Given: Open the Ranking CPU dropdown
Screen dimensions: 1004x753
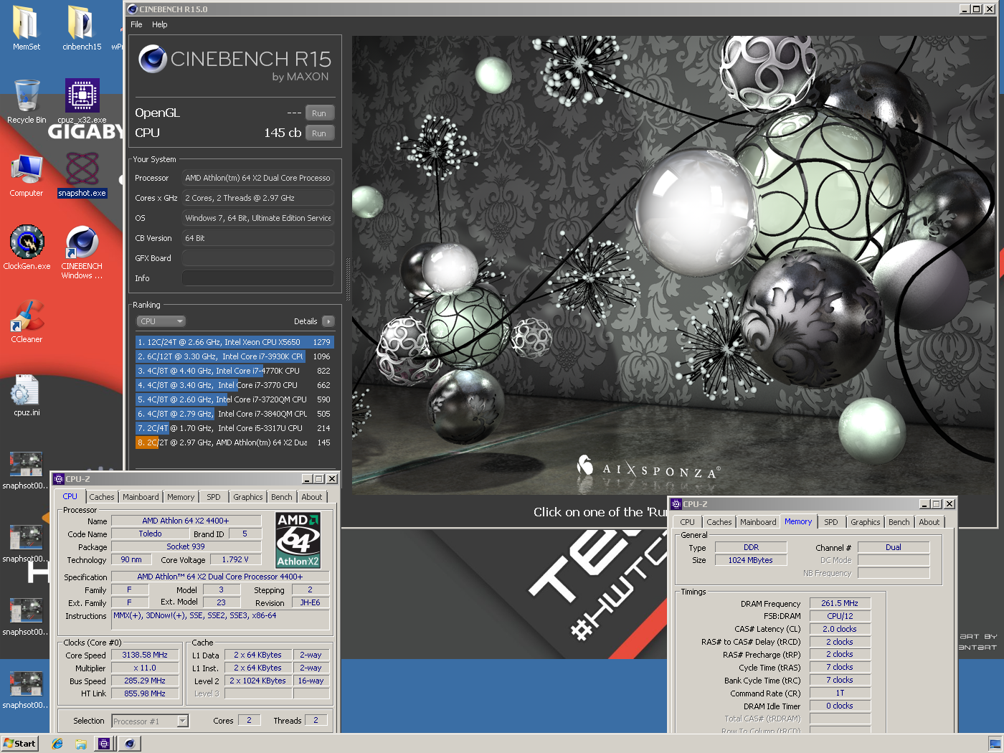Looking at the screenshot, I should 161,321.
